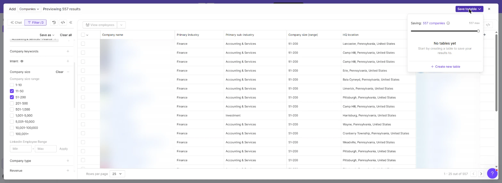Clear all filters
Viewport: 502px width, 183px height.
pyautogui.click(x=66, y=35)
